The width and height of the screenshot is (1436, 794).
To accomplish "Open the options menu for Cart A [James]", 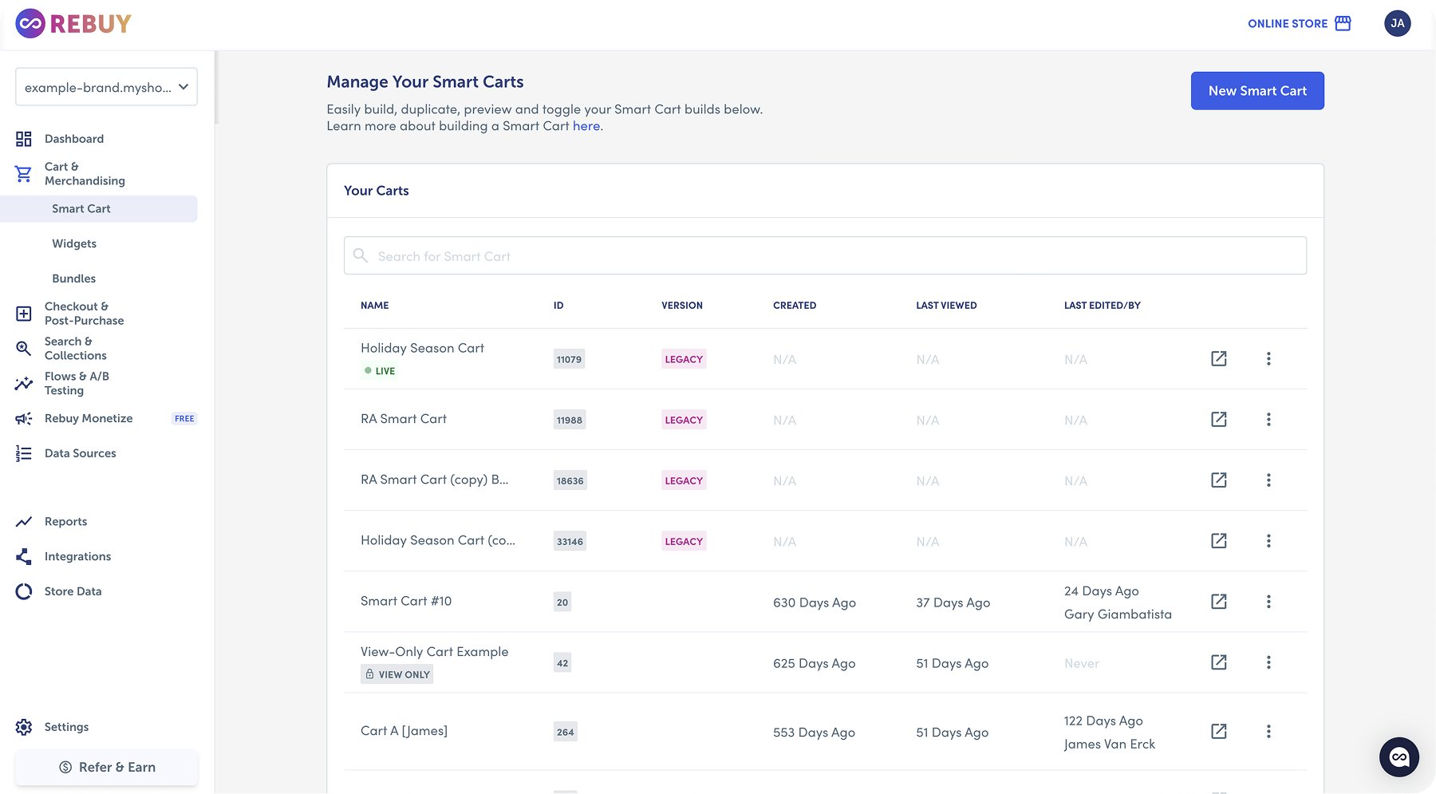I will click(x=1268, y=731).
